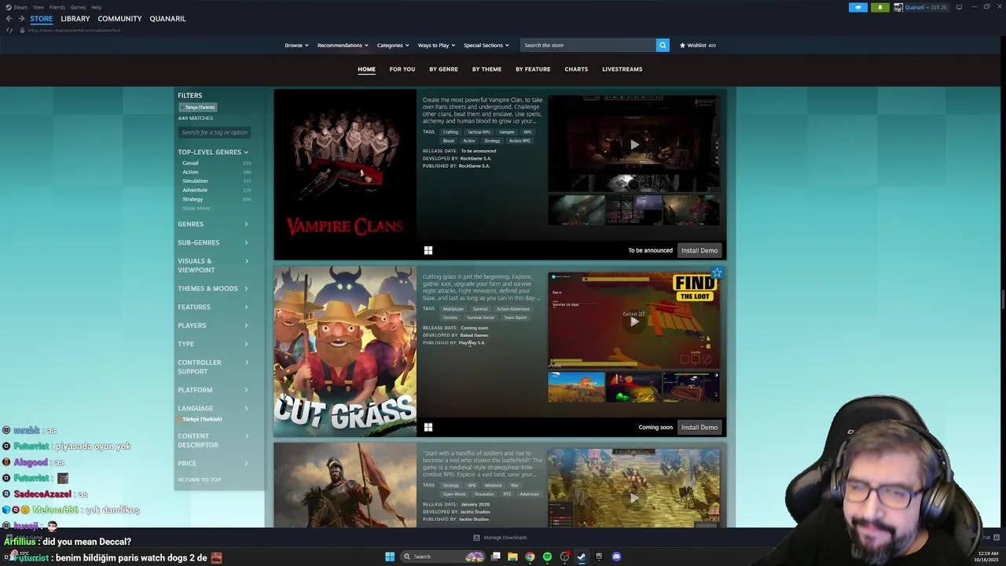The image size is (1006, 566).
Task: Switch to the COMMUNITY tab
Action: tap(119, 19)
